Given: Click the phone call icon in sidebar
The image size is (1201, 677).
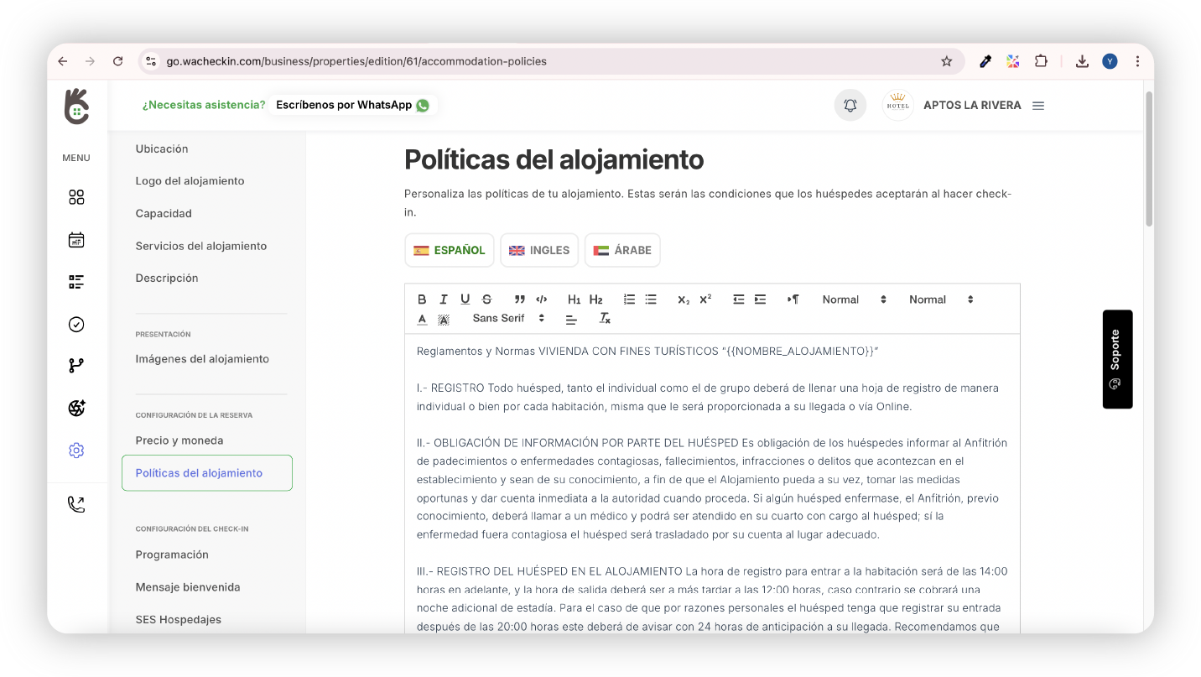Looking at the screenshot, I should point(76,504).
